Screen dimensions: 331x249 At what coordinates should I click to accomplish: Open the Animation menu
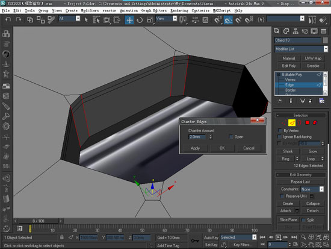tap(129, 11)
